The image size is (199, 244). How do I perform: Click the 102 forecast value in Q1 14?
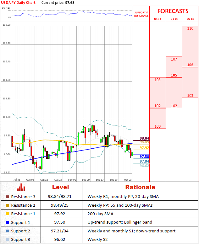174,106
